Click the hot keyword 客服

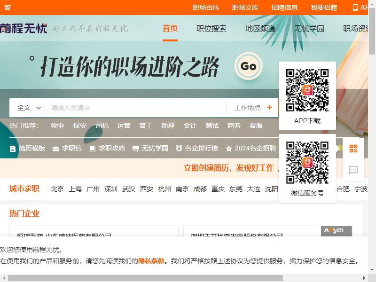coord(256,125)
